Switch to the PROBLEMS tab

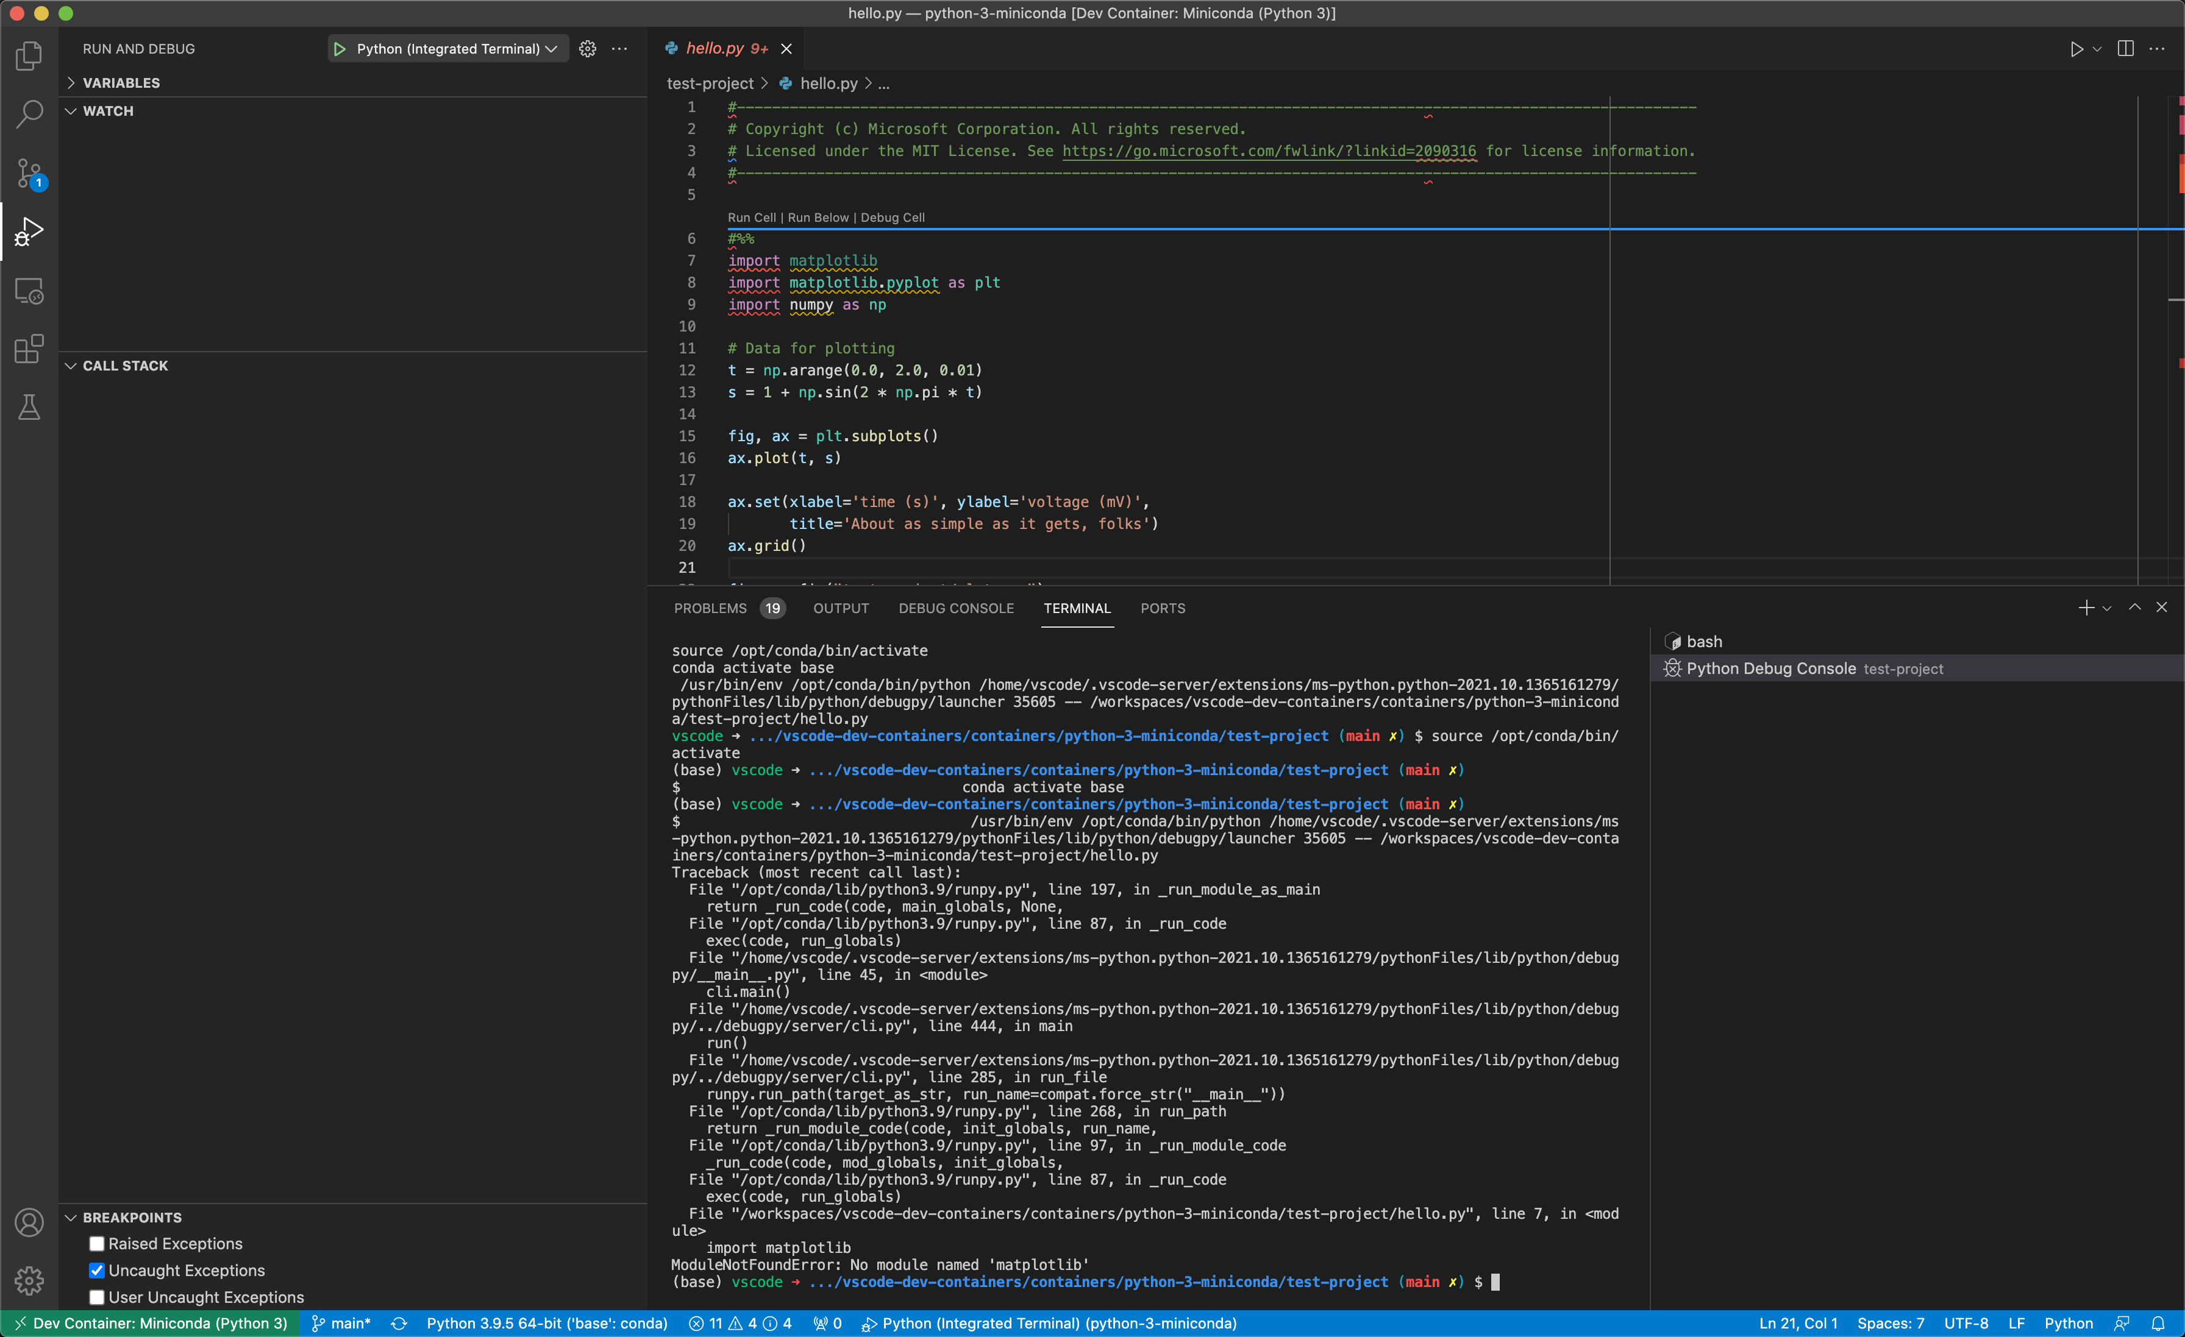pos(710,608)
